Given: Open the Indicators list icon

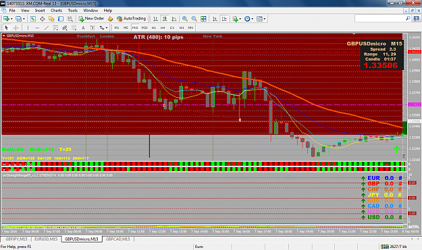Looking at the screenshot, I should tap(235, 19).
